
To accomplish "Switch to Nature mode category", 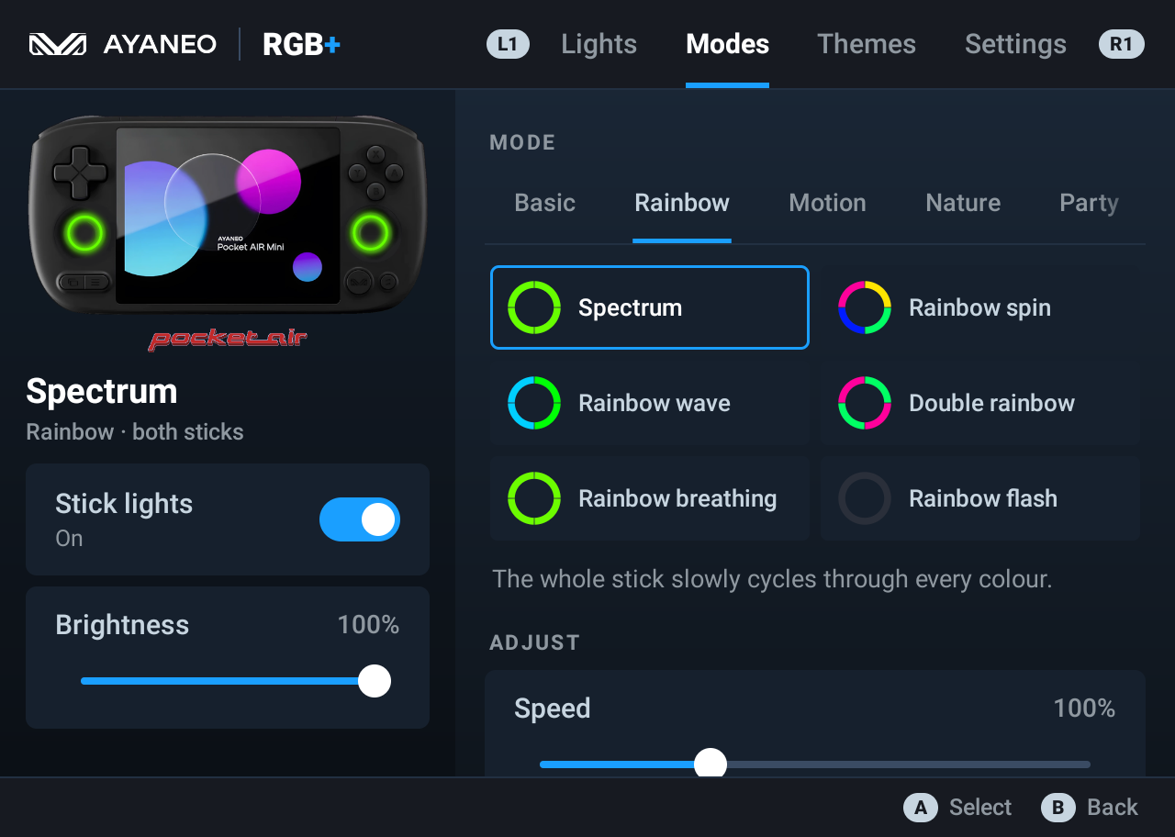I will (963, 203).
